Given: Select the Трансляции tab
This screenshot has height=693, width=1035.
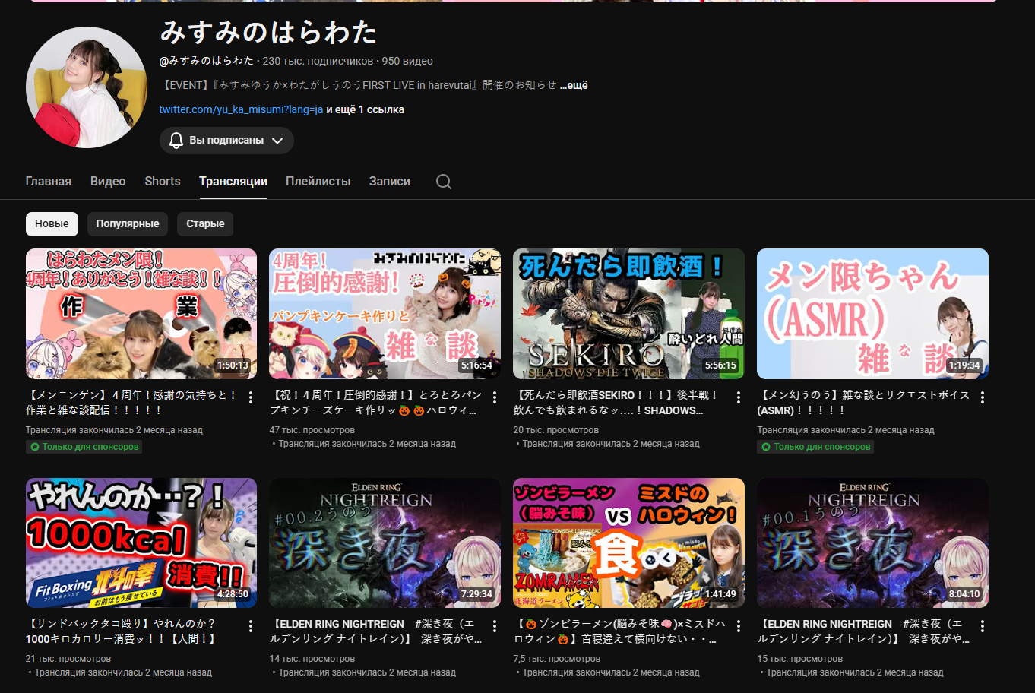Looking at the screenshot, I should tap(233, 182).
